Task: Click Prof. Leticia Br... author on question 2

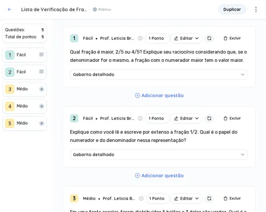Action: [x=117, y=118]
